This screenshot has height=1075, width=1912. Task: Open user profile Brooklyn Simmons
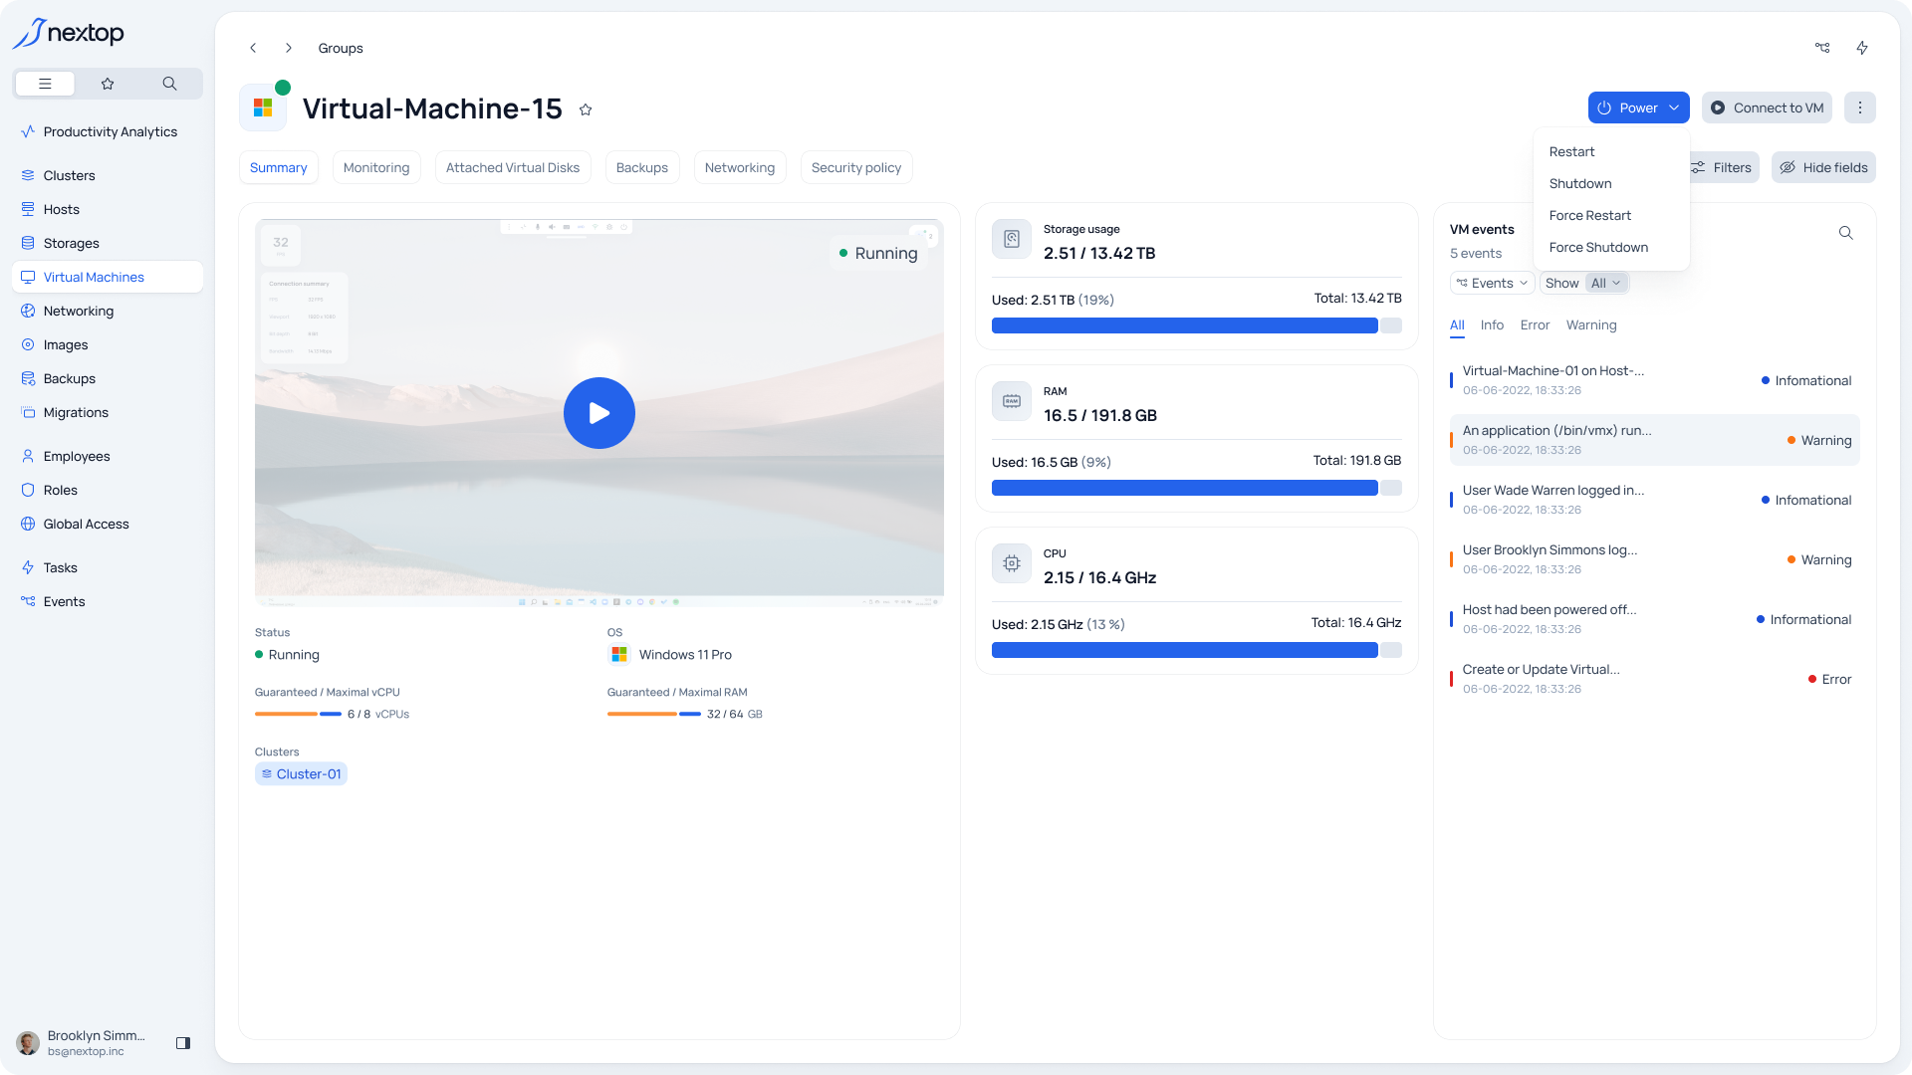tap(84, 1043)
